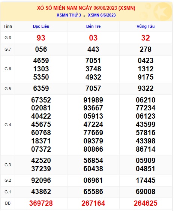The height and width of the screenshot is (211, 174).
Task: Select the G.4 row label
Action: point(7,125)
